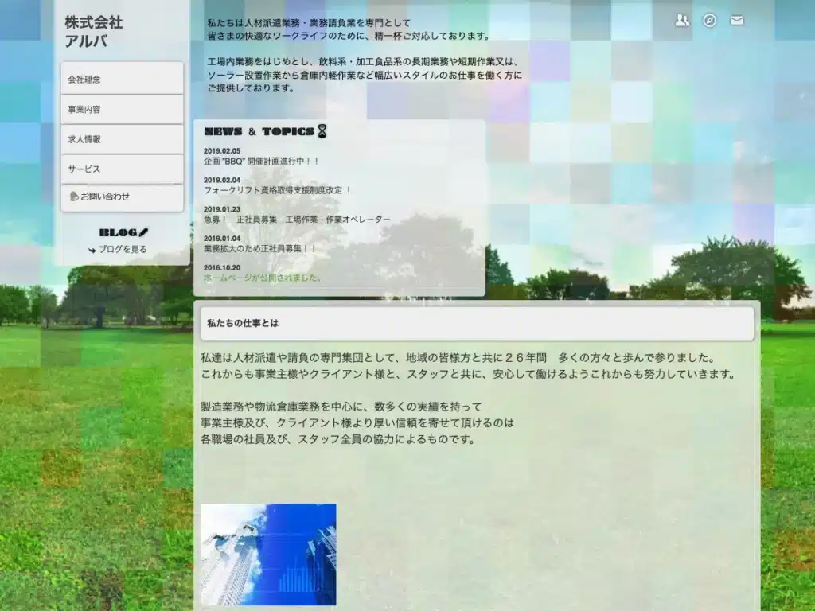Open 業務拡大のため正社員募集 news item
The width and height of the screenshot is (815, 611).
tap(260, 248)
